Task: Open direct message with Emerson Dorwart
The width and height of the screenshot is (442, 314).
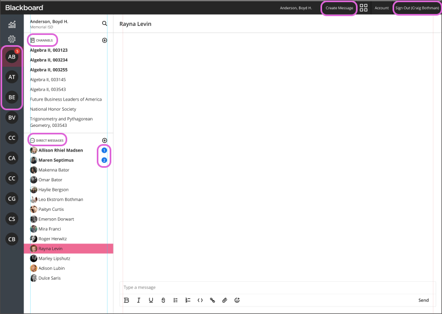Action: [56, 219]
